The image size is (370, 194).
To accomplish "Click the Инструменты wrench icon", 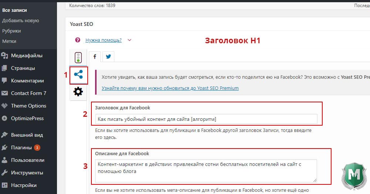I will [x=4, y=173].
